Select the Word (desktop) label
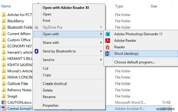This screenshot has height=112, width=178. click(x=126, y=54)
